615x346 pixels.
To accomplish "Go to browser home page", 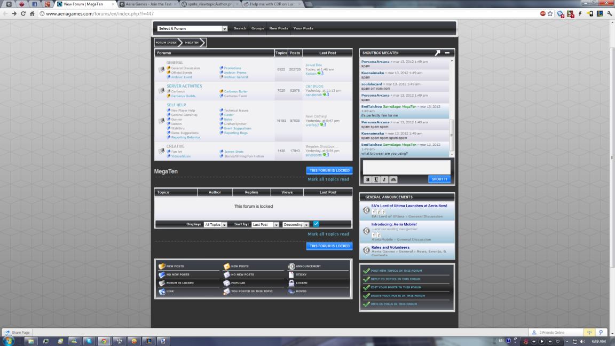I will pyautogui.click(x=32, y=13).
